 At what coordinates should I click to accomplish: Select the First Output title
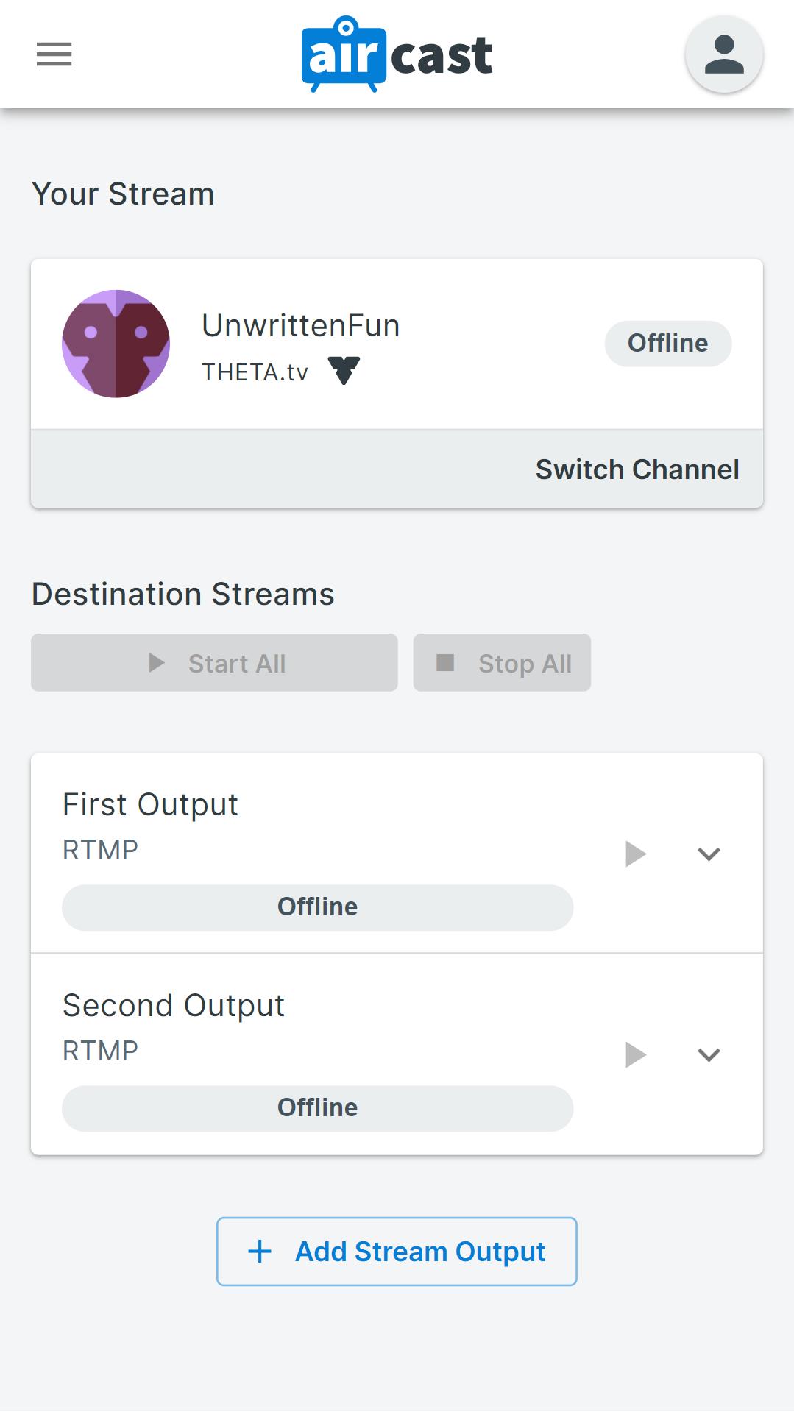pos(150,804)
